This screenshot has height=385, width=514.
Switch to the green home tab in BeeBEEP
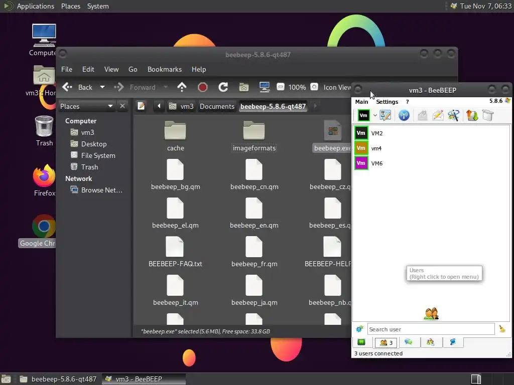click(361, 342)
